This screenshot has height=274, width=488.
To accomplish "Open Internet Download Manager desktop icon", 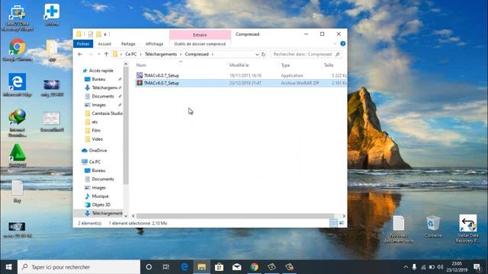I will tap(17, 123).
